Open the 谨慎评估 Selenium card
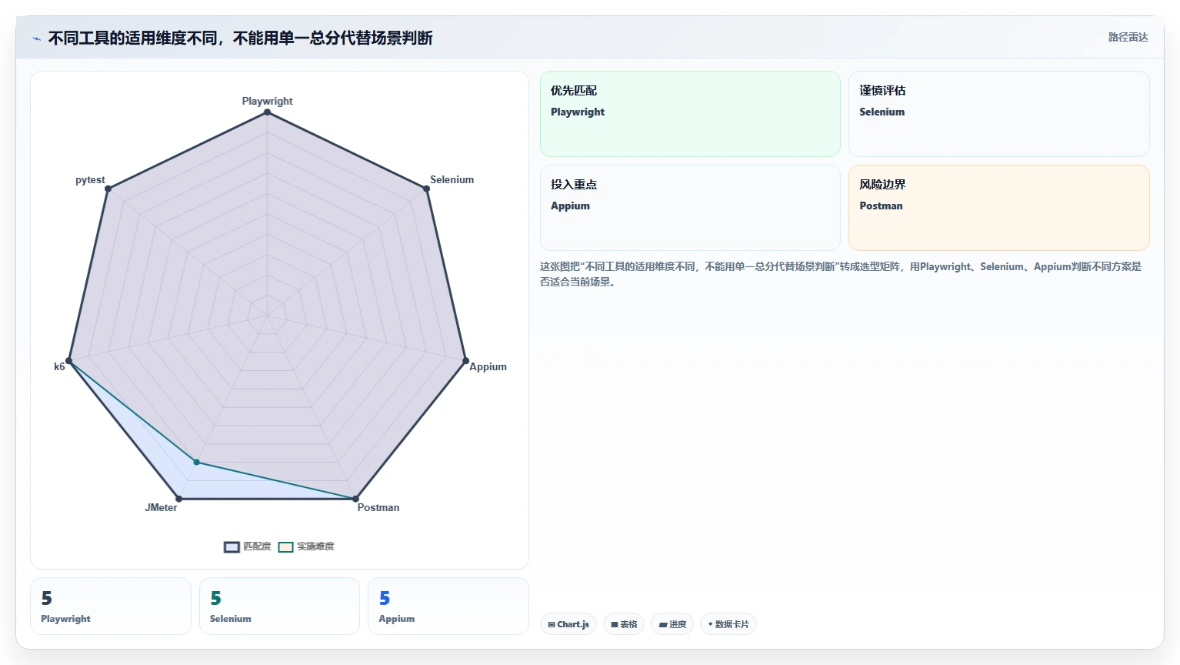Viewport: 1180px width, 665px height. tap(998, 114)
